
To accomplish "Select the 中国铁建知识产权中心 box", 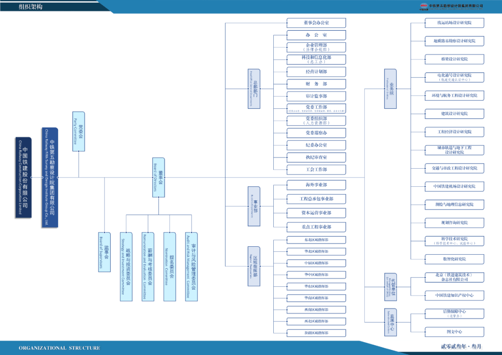I will click(x=454, y=296).
